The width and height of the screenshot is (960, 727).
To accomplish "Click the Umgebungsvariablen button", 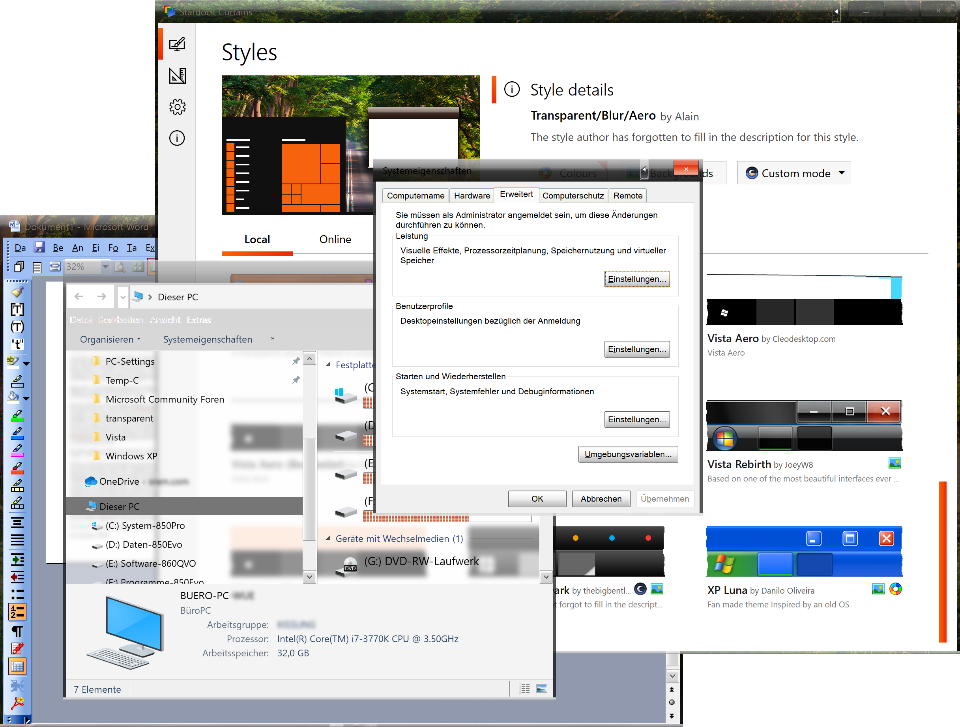I will tap(628, 454).
